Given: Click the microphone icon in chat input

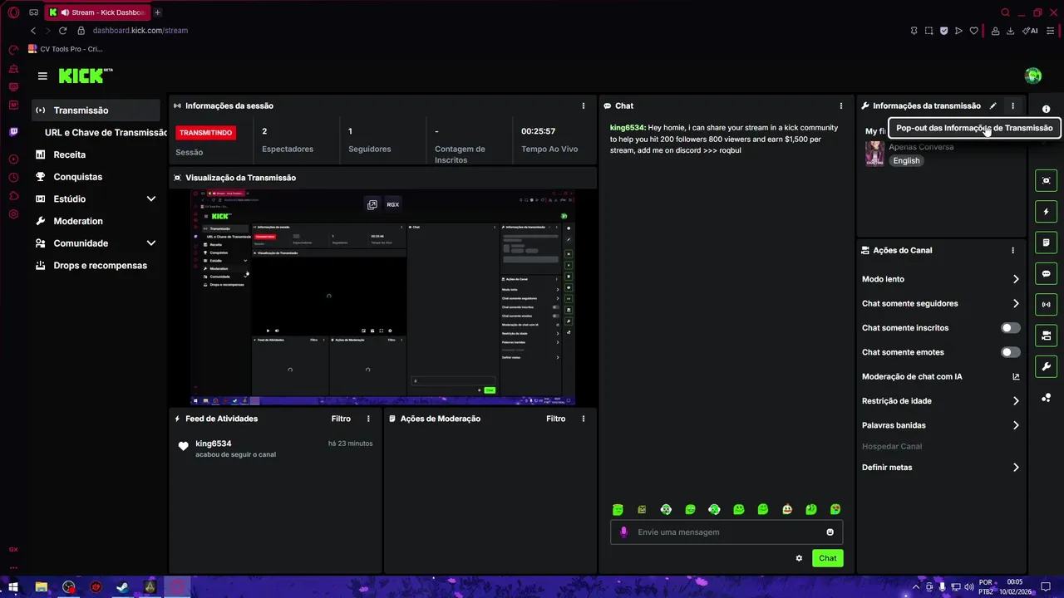Looking at the screenshot, I should [x=623, y=532].
